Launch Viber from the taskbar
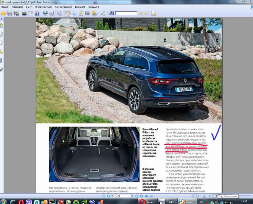Viewport: 253px width, 204px height. click(x=29, y=202)
